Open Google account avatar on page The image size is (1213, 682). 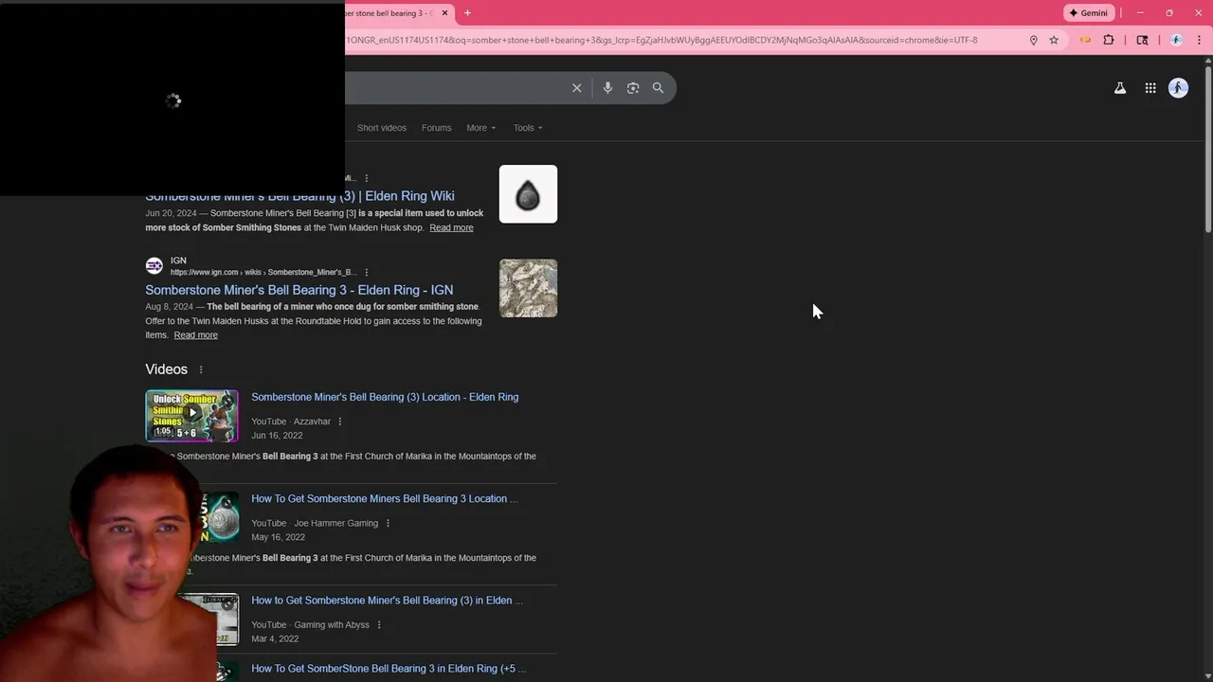tap(1178, 88)
